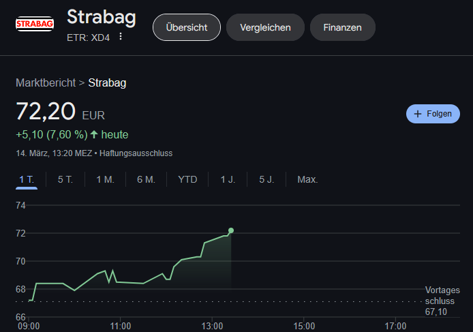Select the YTD chart range

pyautogui.click(x=187, y=179)
